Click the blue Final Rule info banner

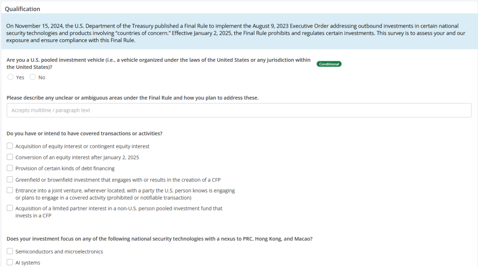[239, 33]
